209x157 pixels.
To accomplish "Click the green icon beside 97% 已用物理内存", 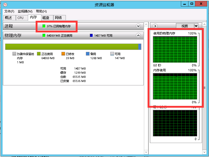I will (43, 26).
